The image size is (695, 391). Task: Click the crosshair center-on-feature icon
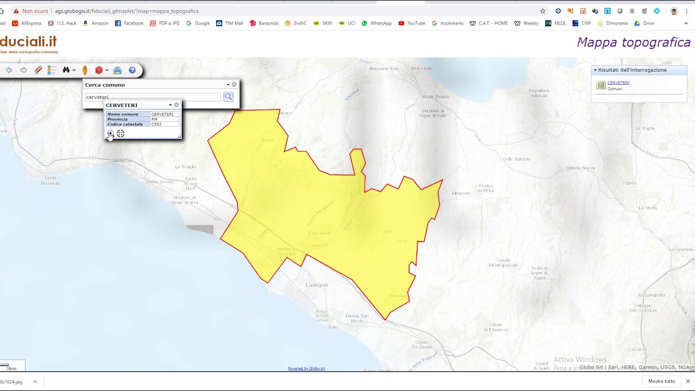point(121,134)
